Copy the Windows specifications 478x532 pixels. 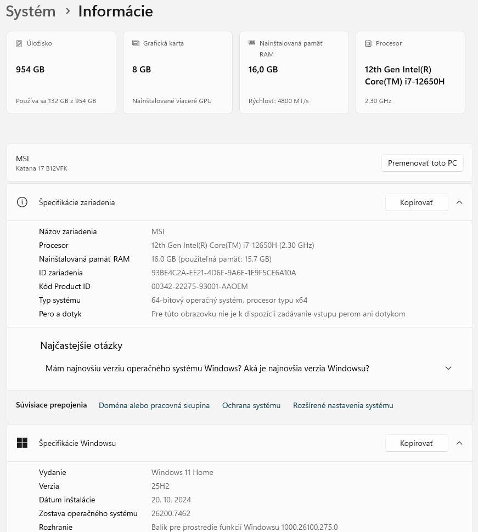[416, 443]
